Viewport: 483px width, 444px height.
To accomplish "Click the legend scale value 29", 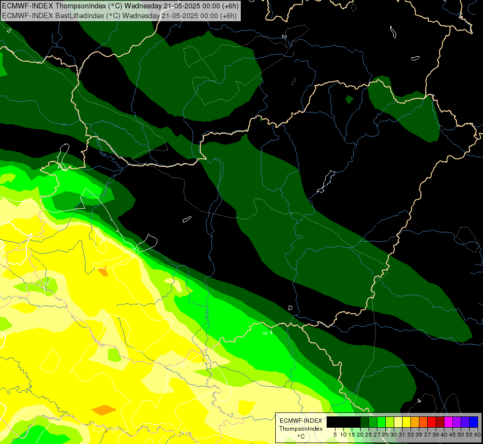I will [385, 435].
